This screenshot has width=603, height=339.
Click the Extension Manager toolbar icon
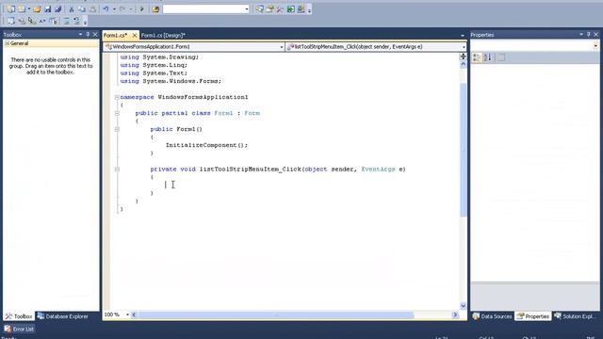[301, 8]
